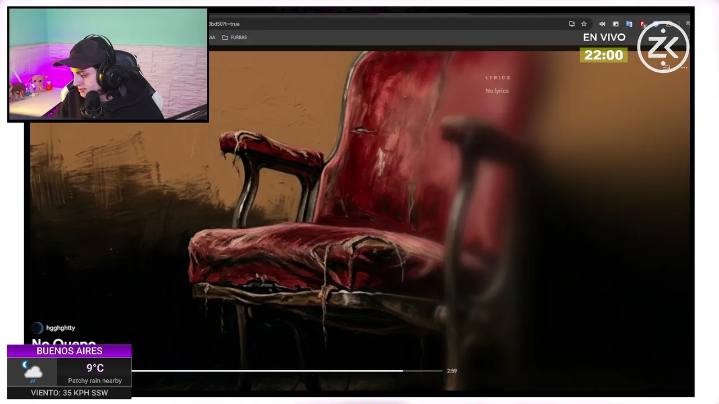Open the three-dots more options menu
The width and height of the screenshot is (719, 404).
pos(684,67)
